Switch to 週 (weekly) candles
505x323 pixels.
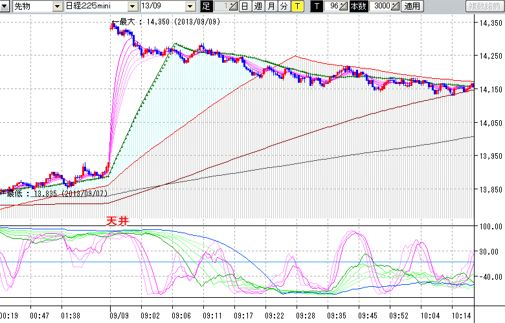[258, 6]
